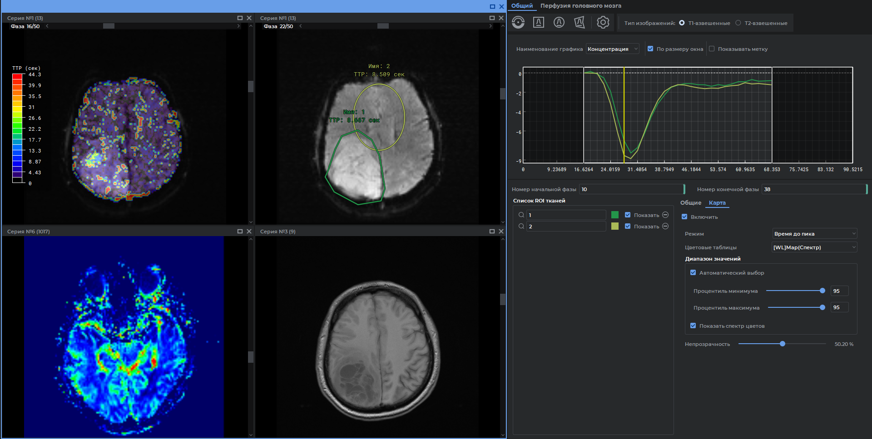The width and height of the screenshot is (872, 439).
Task: Maximize the Серия №6 (1017) viewport
Action: tap(240, 232)
